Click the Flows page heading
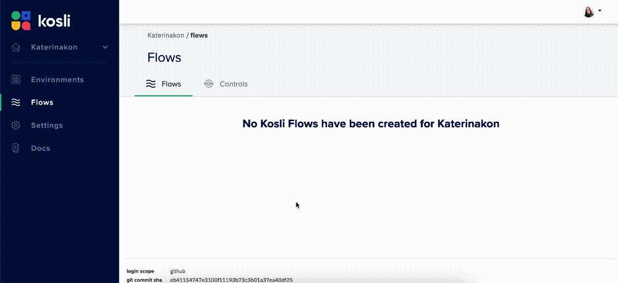 164,57
